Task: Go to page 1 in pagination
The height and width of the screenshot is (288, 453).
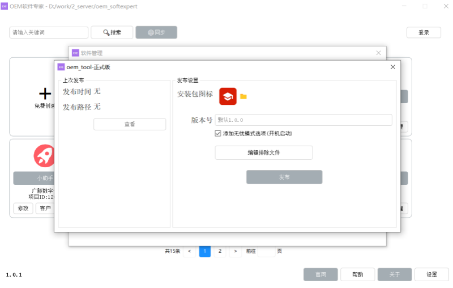Action: click(205, 251)
